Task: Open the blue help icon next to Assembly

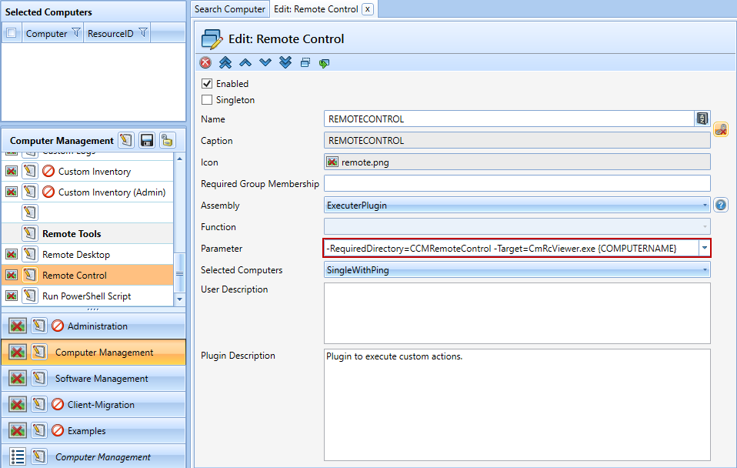Action: coord(721,205)
